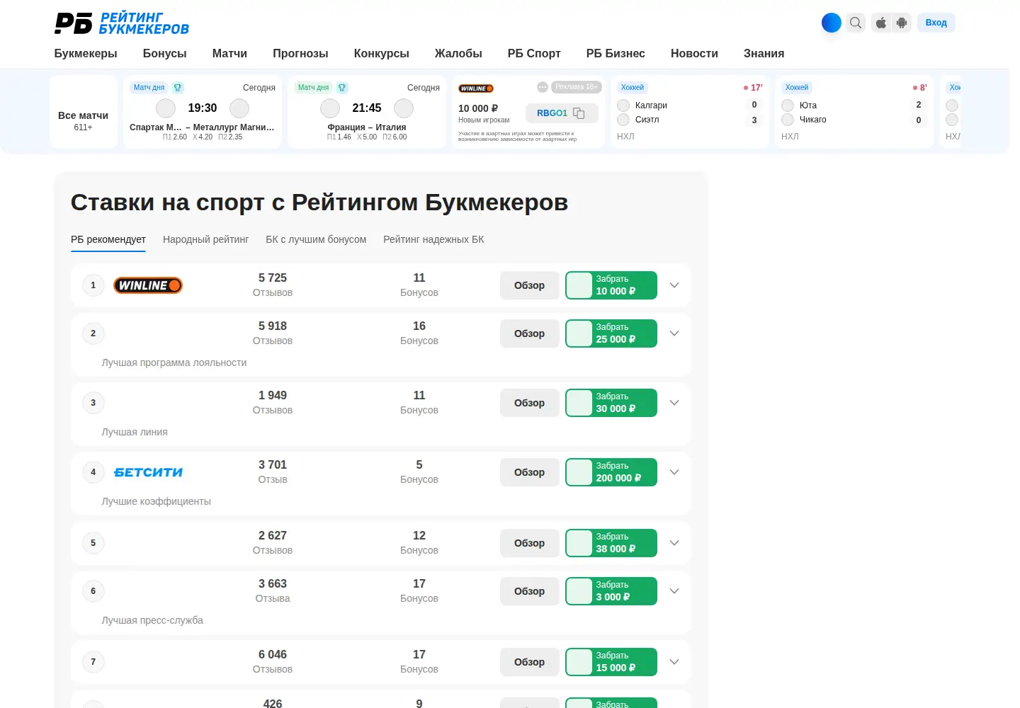Click Забрать 25 000 ₽ bonus button

[x=611, y=333]
